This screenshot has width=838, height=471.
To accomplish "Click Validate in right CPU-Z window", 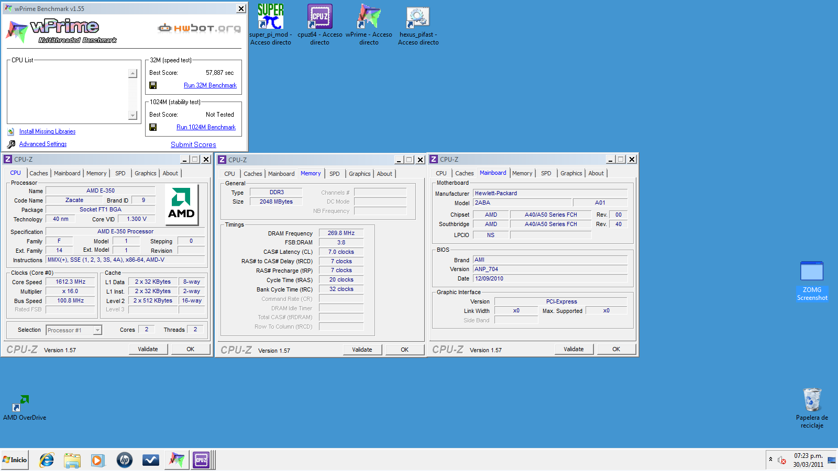I will point(574,349).
